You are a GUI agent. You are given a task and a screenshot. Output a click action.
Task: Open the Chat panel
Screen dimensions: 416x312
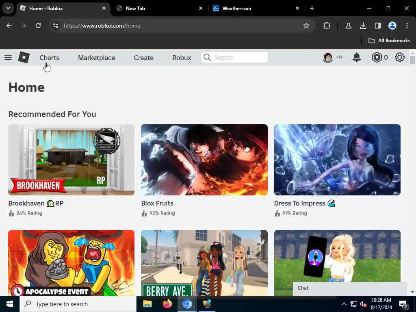tap(350, 288)
